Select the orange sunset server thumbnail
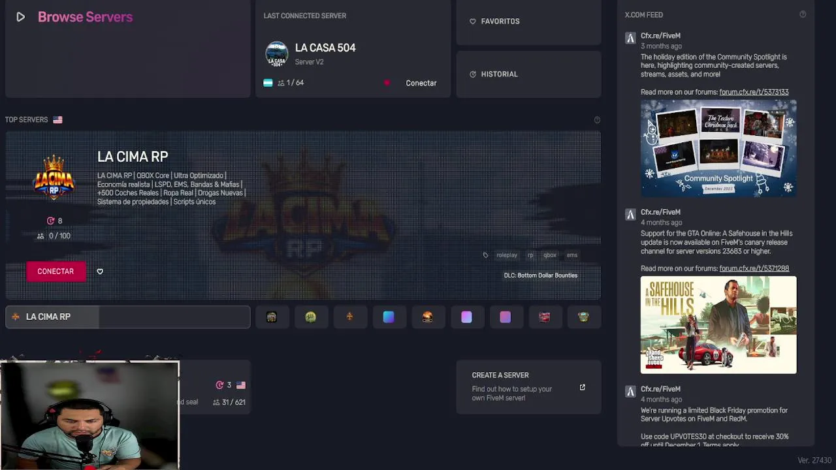 (427, 317)
